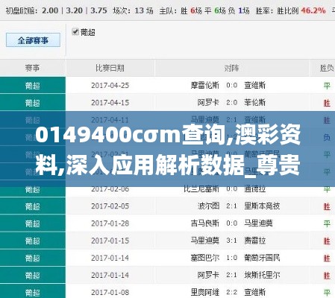Click the date 2017-02-05

point(110,206)
